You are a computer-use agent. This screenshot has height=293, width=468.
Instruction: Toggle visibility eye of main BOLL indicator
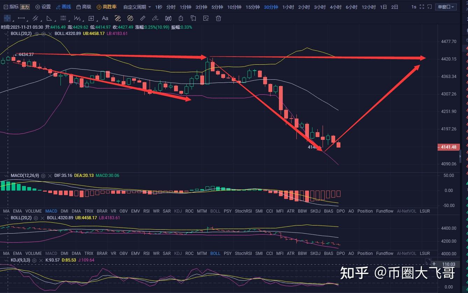coord(37,34)
